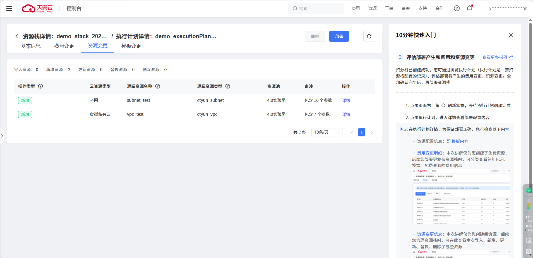
Task: Click the blue 部署 button
Action: click(x=339, y=36)
